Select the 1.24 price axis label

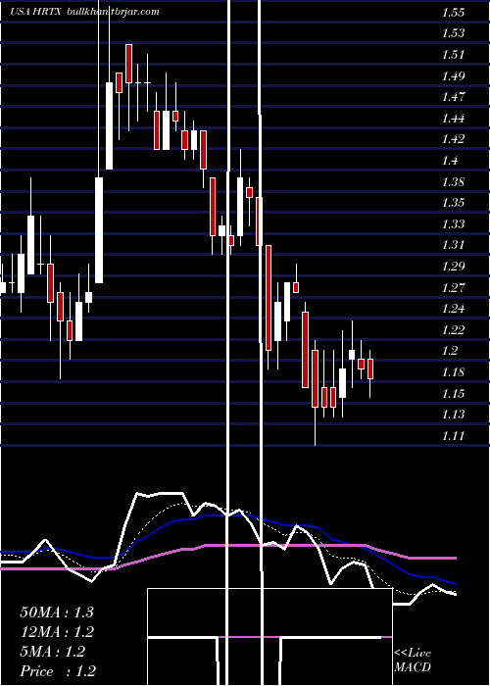click(x=453, y=309)
